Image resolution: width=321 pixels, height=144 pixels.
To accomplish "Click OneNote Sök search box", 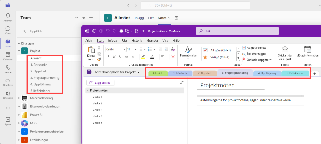I will (237, 31).
